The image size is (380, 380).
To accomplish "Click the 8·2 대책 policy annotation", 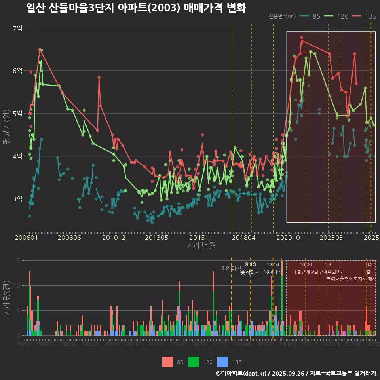I will [231, 268].
